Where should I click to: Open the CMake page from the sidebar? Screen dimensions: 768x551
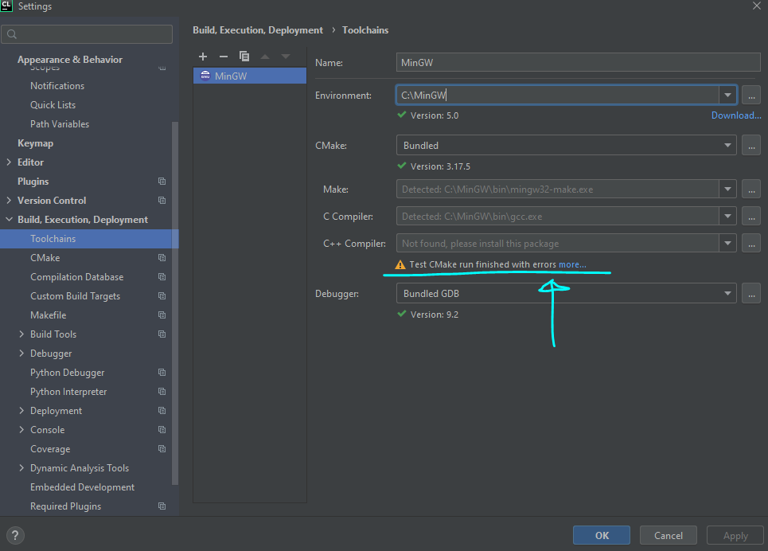click(45, 257)
